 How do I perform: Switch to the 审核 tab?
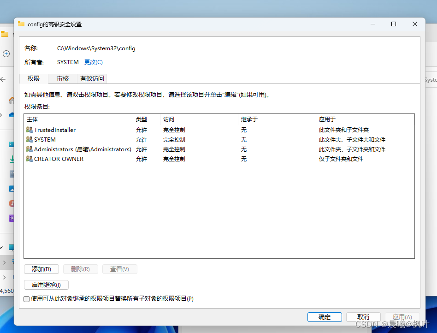click(x=63, y=79)
